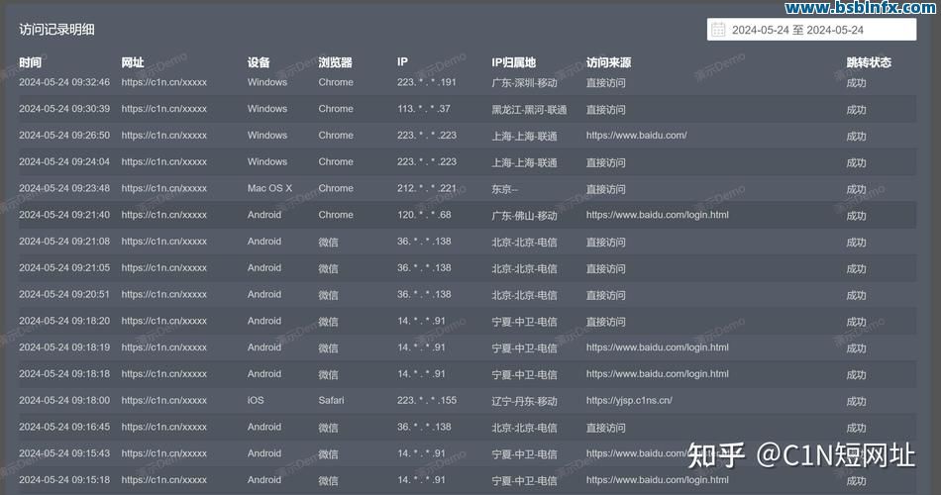This screenshot has height=495, width=941.
Task: Click Safari browser cell
Action: (331, 400)
